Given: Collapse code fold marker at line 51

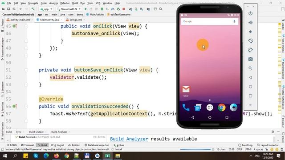Looking at the screenshot, I should (x=26, y=70).
